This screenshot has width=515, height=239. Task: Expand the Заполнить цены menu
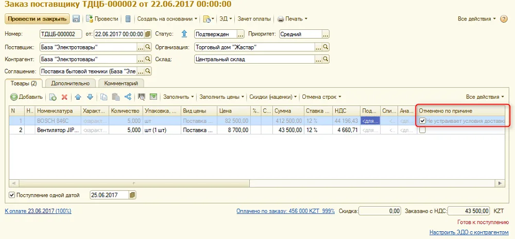tap(221, 97)
